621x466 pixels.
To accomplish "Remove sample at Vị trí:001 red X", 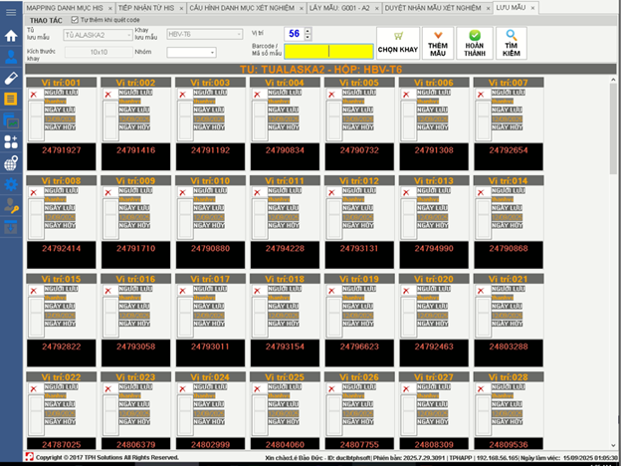I will [x=34, y=99].
